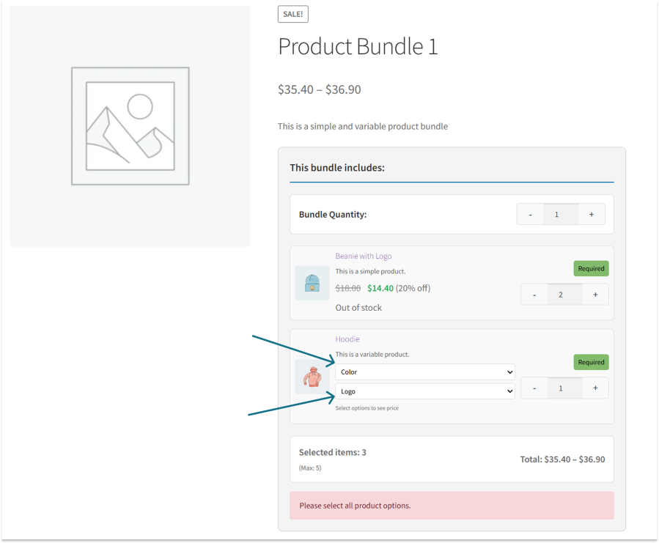659x543 pixels.
Task: Open the Beanie with Logo product link
Action: click(364, 256)
